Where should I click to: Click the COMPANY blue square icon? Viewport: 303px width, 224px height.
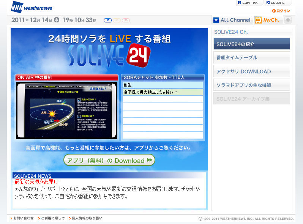pyautogui.click(x=240, y=3)
